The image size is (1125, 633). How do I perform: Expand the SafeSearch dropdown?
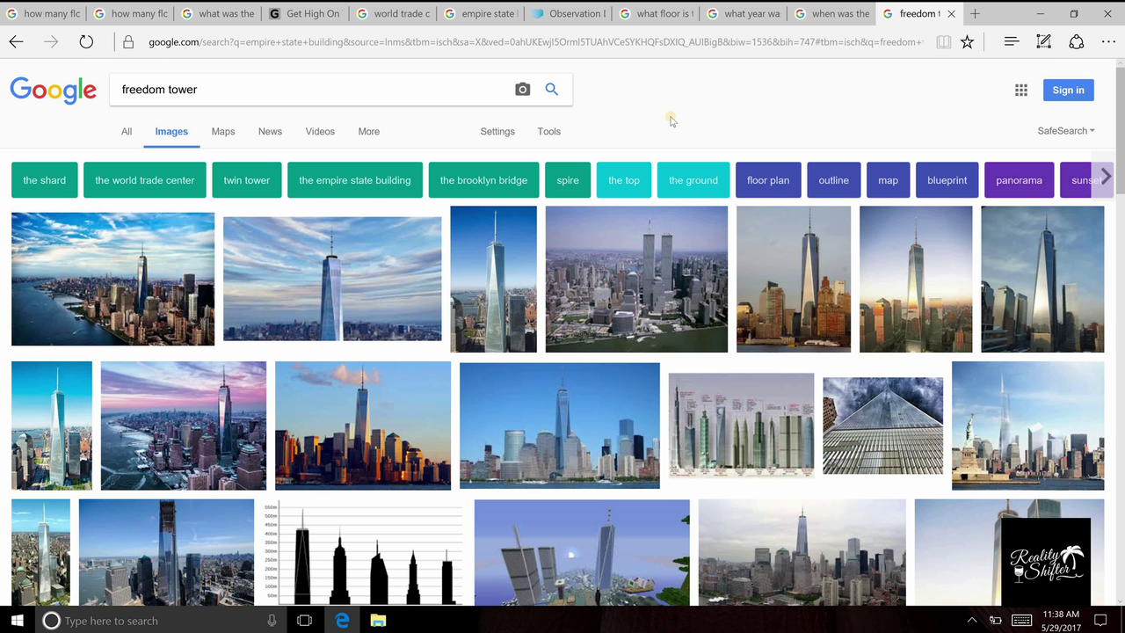pos(1066,131)
